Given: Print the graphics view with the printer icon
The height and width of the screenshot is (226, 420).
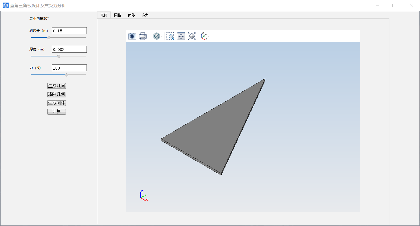Looking at the screenshot, I should pos(143,36).
